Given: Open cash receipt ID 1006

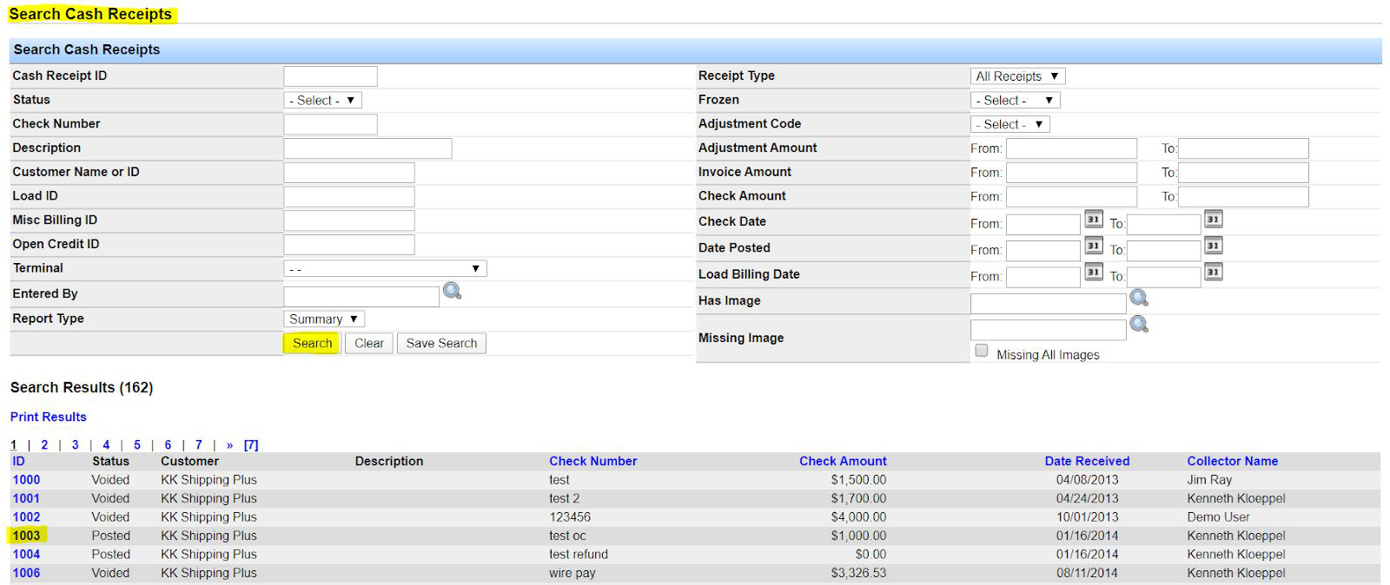Looking at the screenshot, I should pyautogui.click(x=26, y=573).
